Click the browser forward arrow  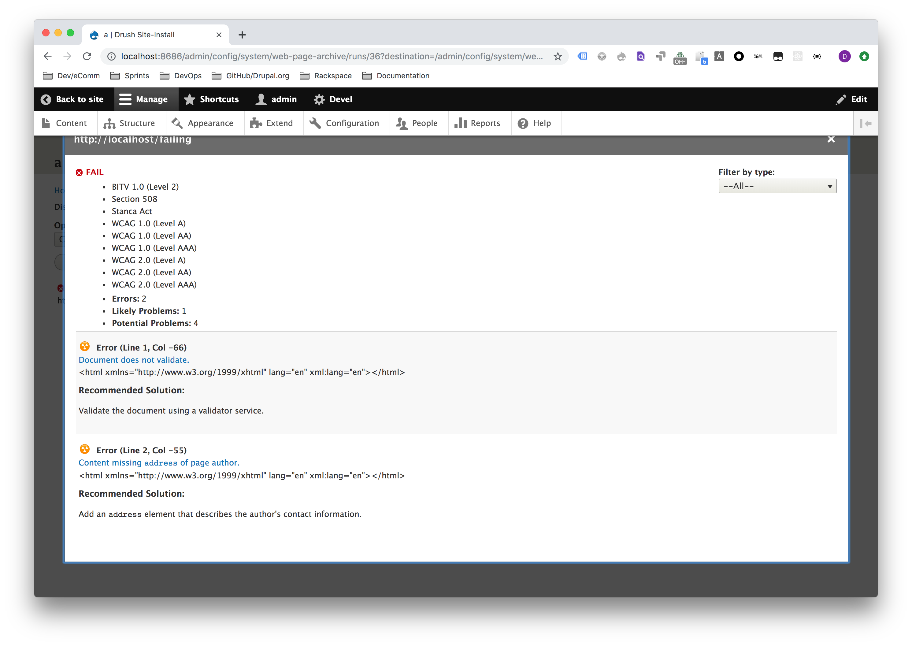coord(67,57)
